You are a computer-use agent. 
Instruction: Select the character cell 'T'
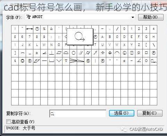(95, 45)
